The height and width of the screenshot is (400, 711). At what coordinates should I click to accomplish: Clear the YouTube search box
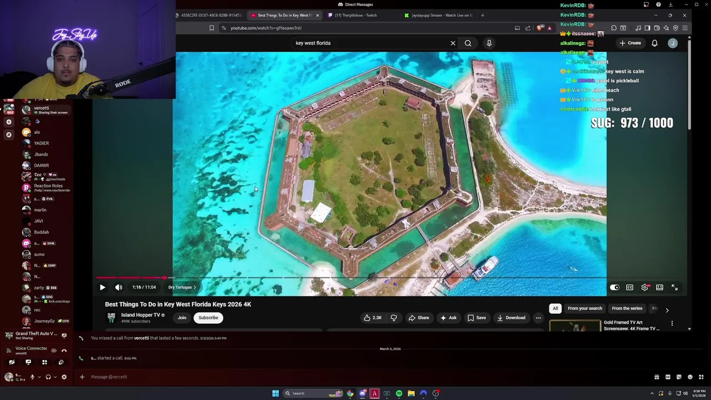coord(453,43)
